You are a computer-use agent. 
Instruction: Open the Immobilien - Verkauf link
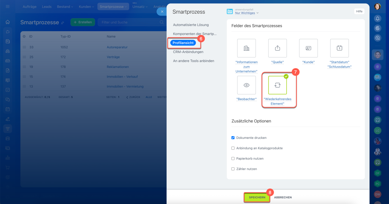(122, 77)
